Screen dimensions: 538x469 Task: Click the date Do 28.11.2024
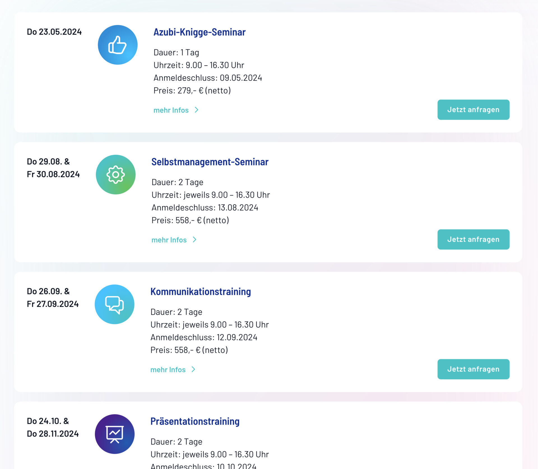click(53, 434)
